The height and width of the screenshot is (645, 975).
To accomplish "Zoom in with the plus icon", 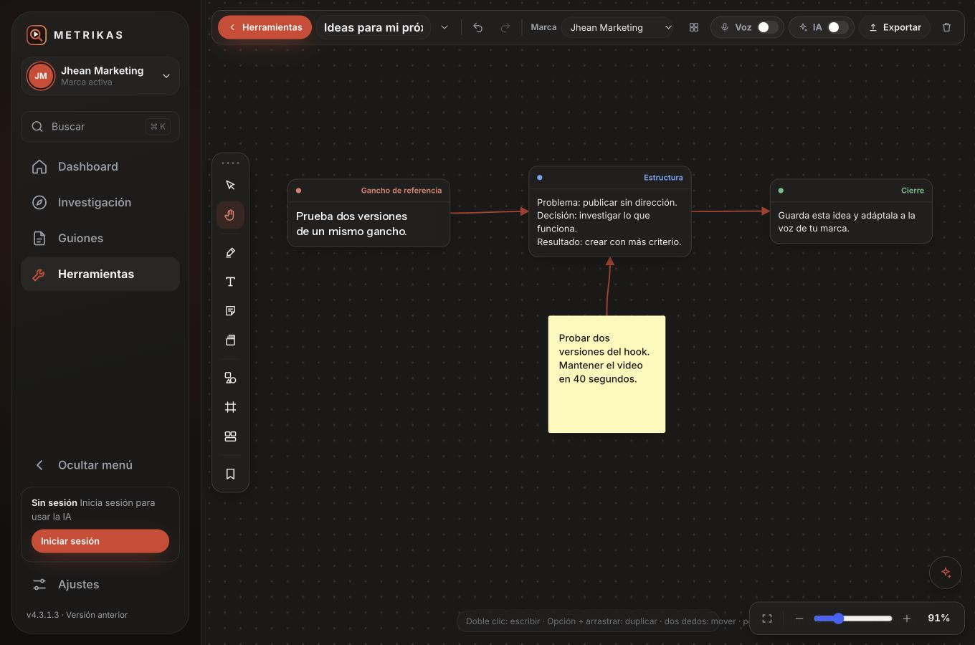I will pos(907,618).
